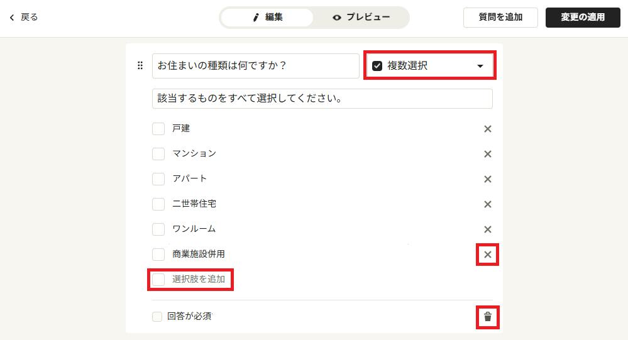Click the description field 該当するものをすべて選択
Screen dimensions: 628x340
(322, 99)
